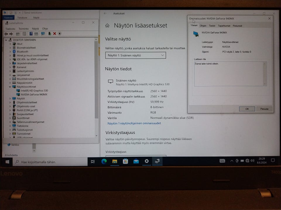
Task: Click the red X uninstall device icon
Action: pos(55,34)
